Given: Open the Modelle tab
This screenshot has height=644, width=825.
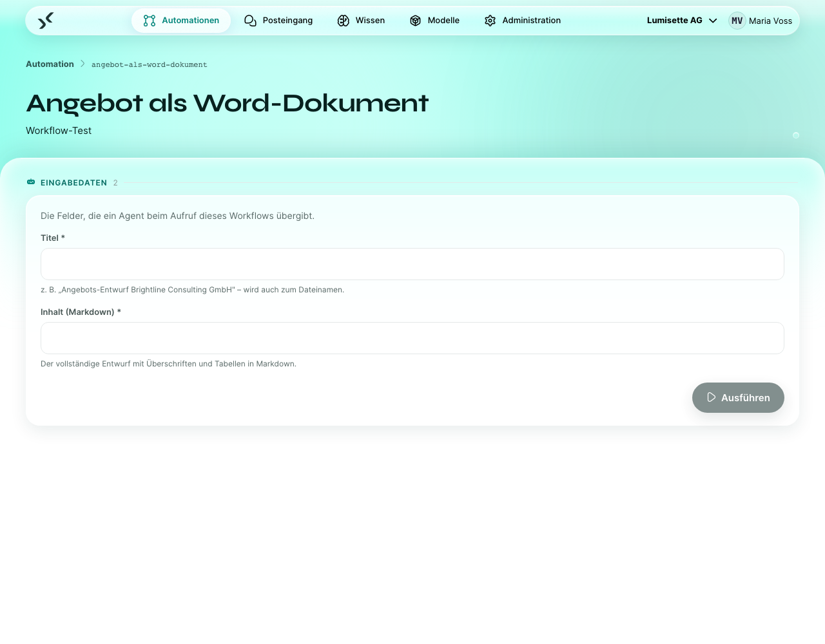Looking at the screenshot, I should coord(434,21).
